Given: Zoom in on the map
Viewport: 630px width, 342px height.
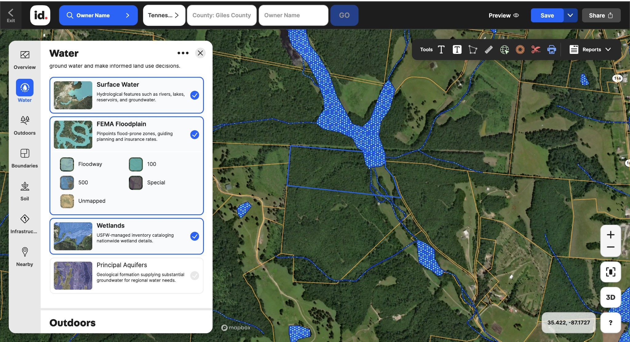Looking at the screenshot, I should [x=610, y=235].
